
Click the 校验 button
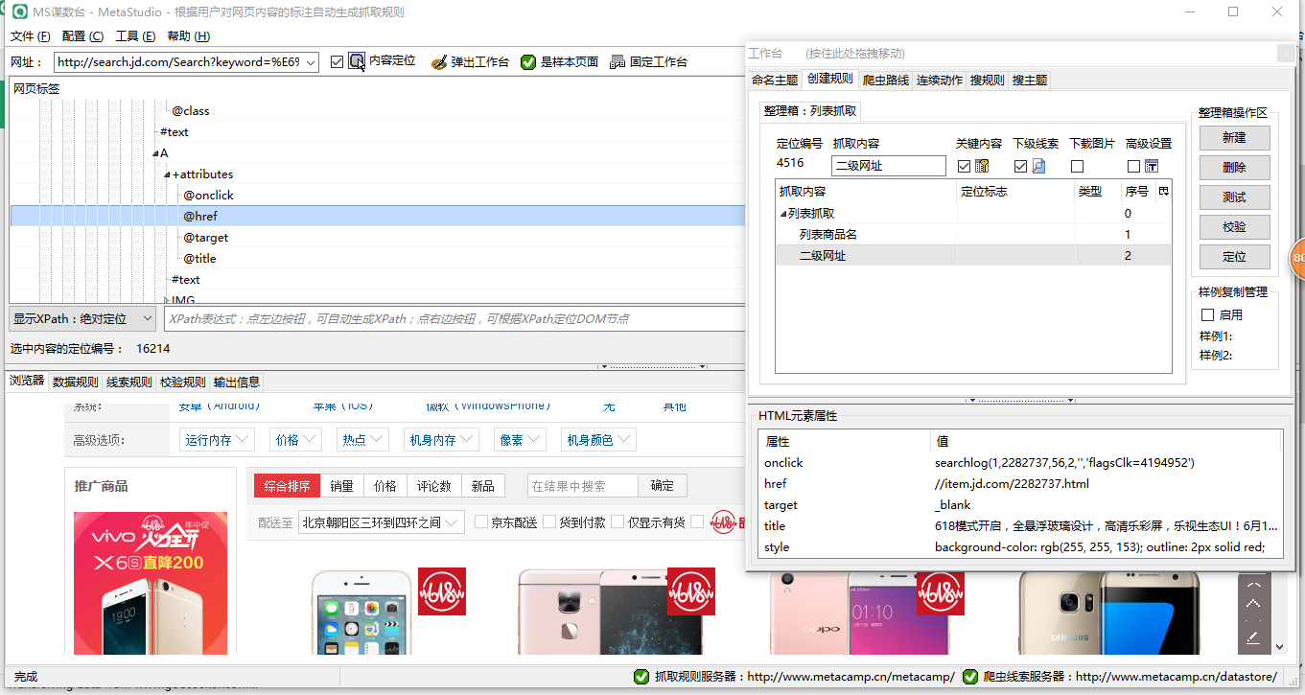tap(1234, 227)
